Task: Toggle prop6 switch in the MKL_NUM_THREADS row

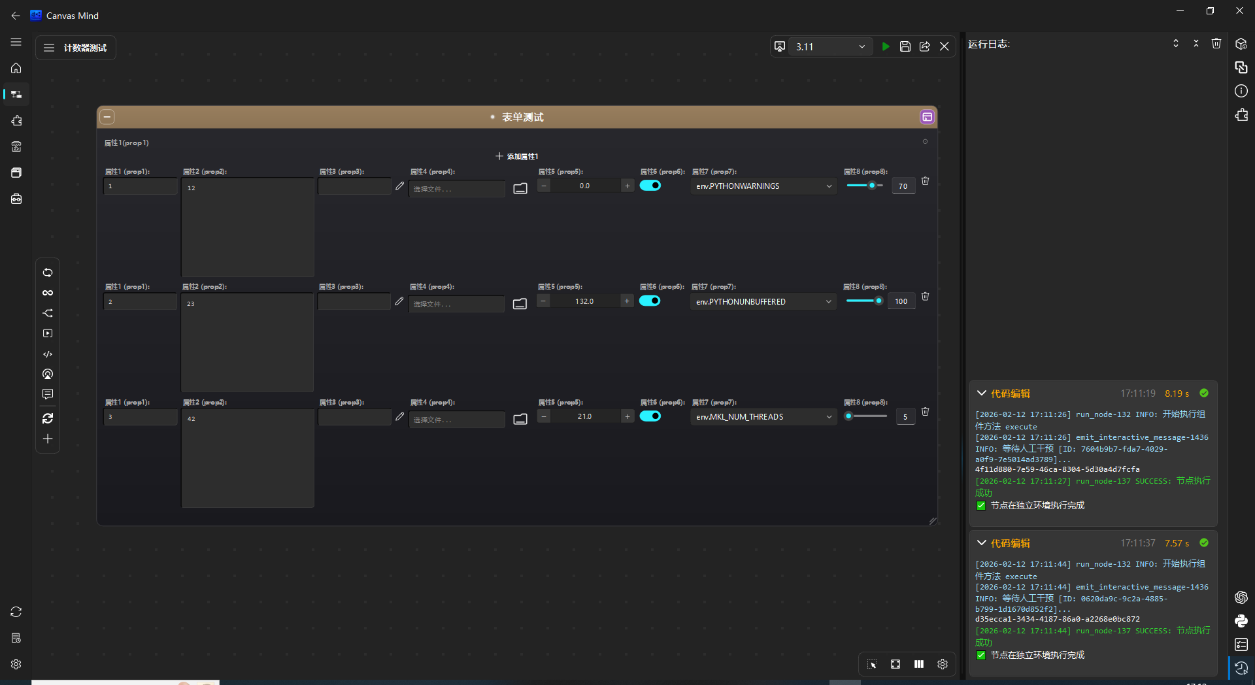Action: 650,416
